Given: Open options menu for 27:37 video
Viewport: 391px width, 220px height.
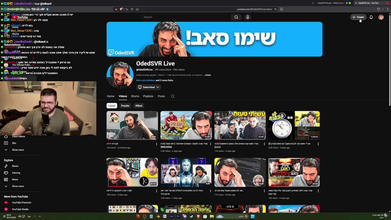Looking at the screenshot, I should pyautogui.click(x=264, y=144).
